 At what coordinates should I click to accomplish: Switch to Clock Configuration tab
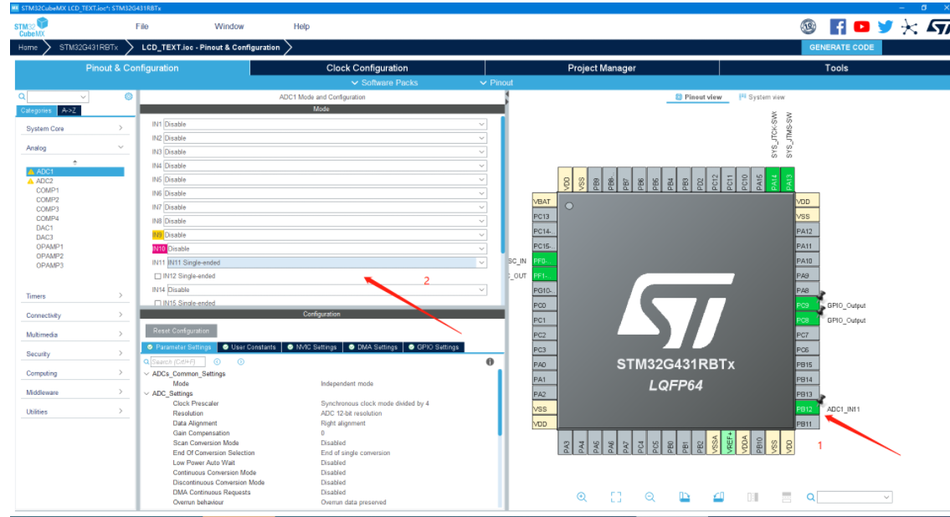tap(367, 68)
